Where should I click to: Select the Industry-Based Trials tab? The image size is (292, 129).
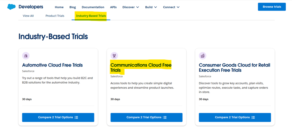91,16
